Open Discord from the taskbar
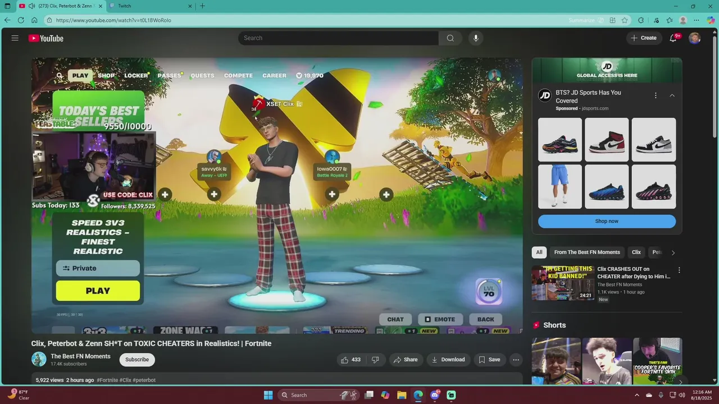 coord(434,395)
